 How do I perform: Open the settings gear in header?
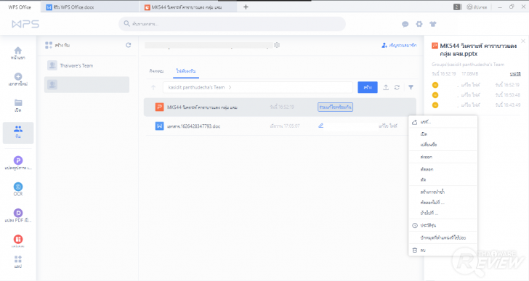pyautogui.click(x=419, y=24)
